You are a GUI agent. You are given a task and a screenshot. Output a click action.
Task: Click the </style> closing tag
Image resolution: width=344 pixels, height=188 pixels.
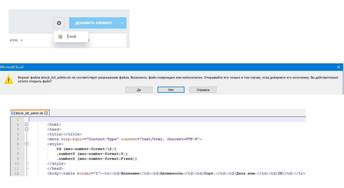[56, 164]
